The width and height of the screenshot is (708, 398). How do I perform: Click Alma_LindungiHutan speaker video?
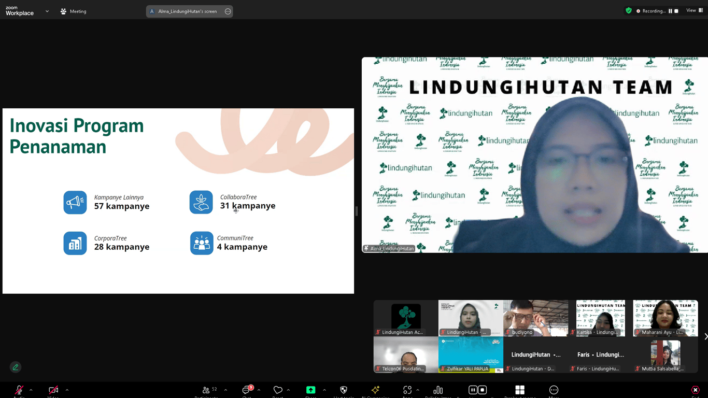pyautogui.click(x=535, y=155)
